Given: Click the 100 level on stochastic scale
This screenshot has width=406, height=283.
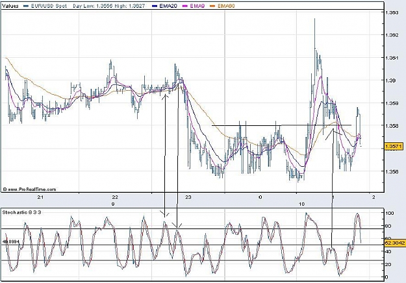Looking at the screenshot, I should (390, 213).
